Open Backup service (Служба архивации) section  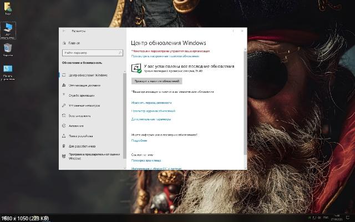click(x=82, y=95)
